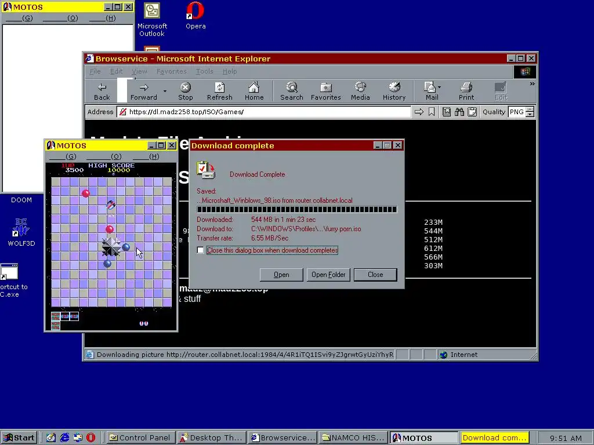Select the WOLF3D desktop icon
The image size is (594, 445).
click(21, 232)
